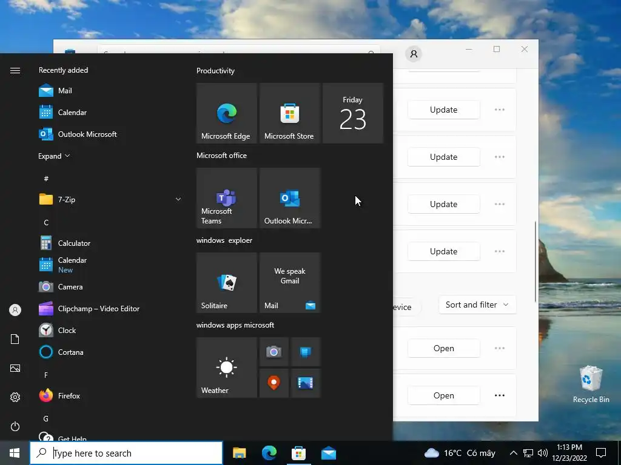Open the Outlook Micr... tile
621x465 pixels.
pos(290,198)
